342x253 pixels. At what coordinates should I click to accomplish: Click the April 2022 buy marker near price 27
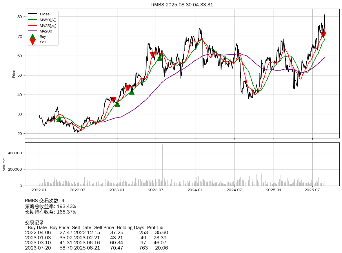[59, 119]
